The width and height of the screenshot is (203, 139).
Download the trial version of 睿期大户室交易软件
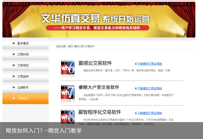tap(149, 89)
